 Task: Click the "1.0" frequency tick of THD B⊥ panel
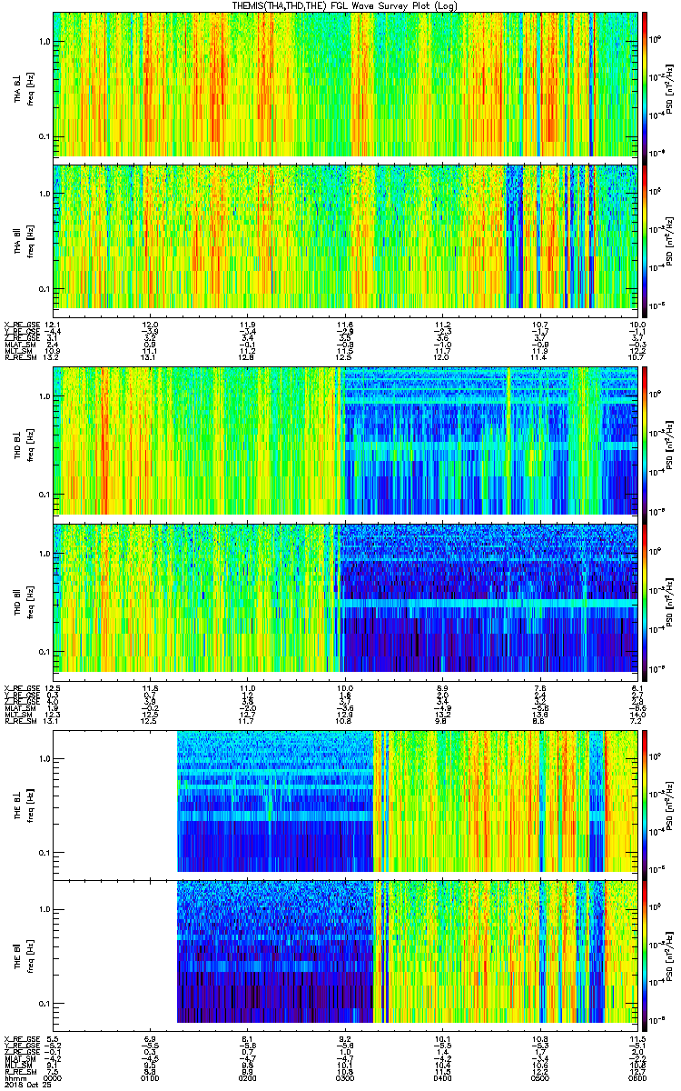44,398
